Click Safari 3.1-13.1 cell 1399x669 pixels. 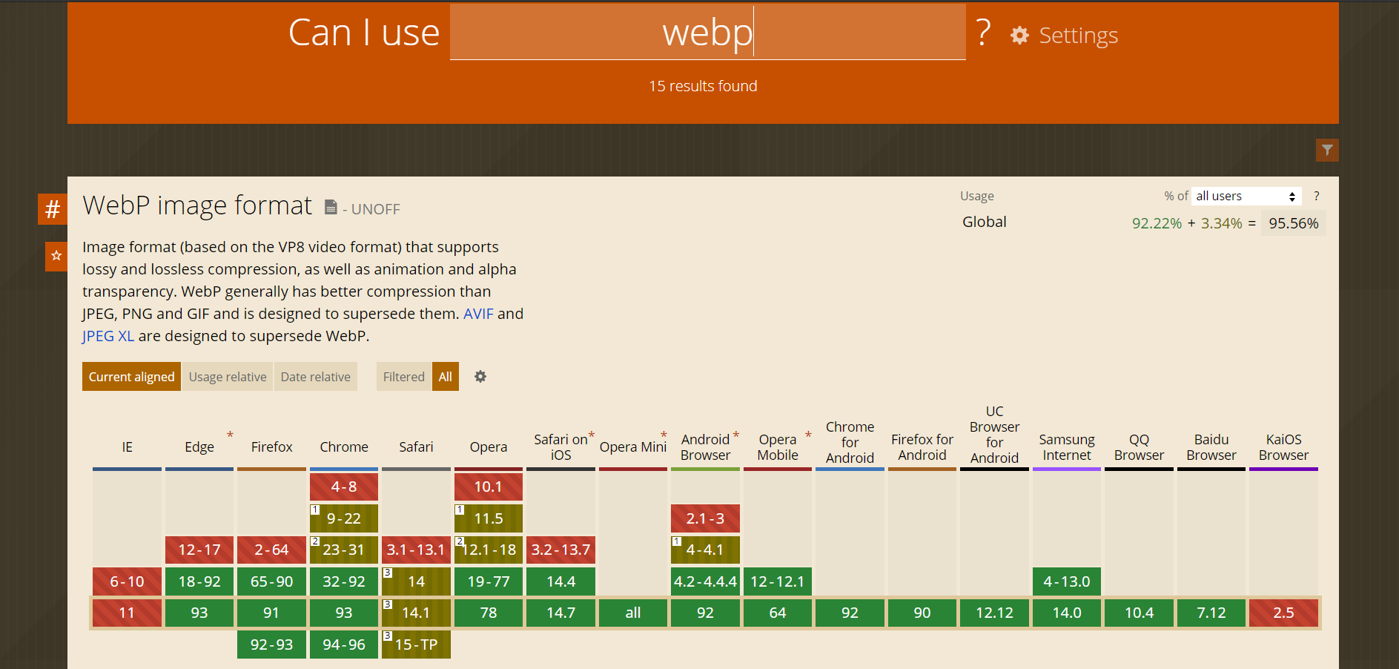[x=416, y=550]
